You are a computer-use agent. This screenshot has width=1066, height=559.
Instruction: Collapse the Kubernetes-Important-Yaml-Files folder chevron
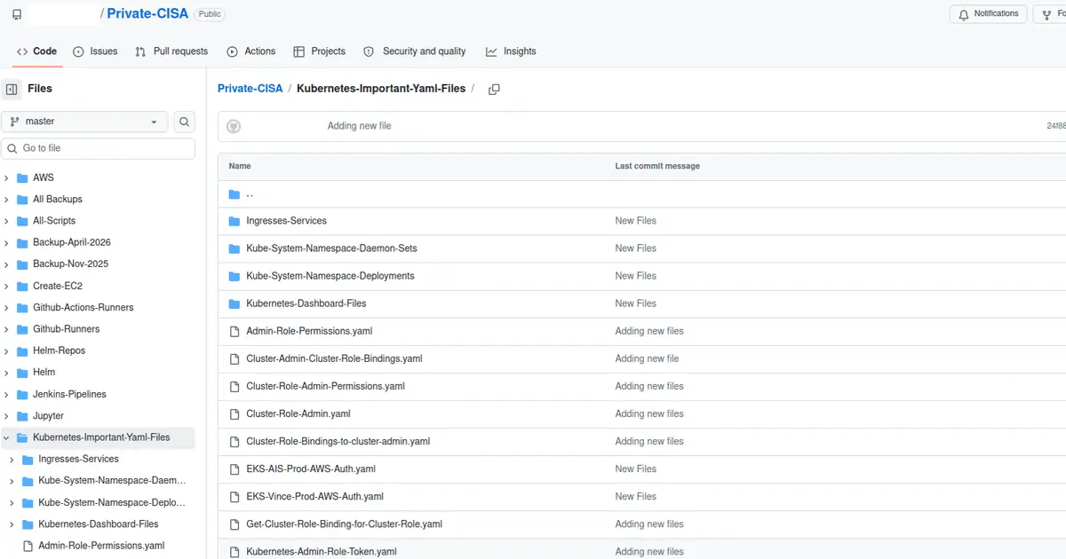tap(7, 437)
